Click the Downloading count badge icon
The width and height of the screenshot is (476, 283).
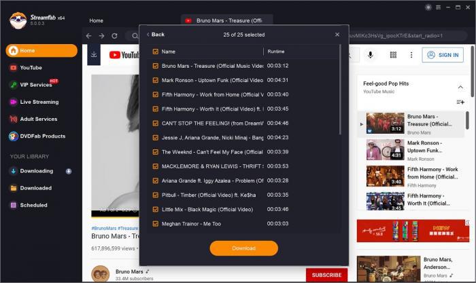pos(69,171)
